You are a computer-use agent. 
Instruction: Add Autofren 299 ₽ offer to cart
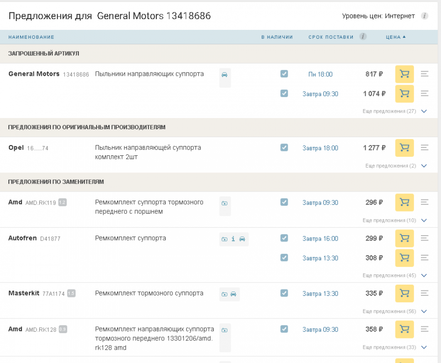pyautogui.click(x=404, y=238)
